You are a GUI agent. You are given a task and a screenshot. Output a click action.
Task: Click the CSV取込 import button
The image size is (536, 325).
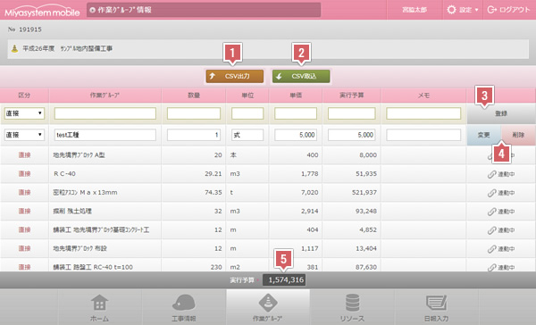[x=301, y=76]
